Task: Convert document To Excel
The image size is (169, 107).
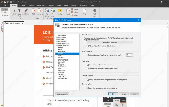Action: click(53, 12)
